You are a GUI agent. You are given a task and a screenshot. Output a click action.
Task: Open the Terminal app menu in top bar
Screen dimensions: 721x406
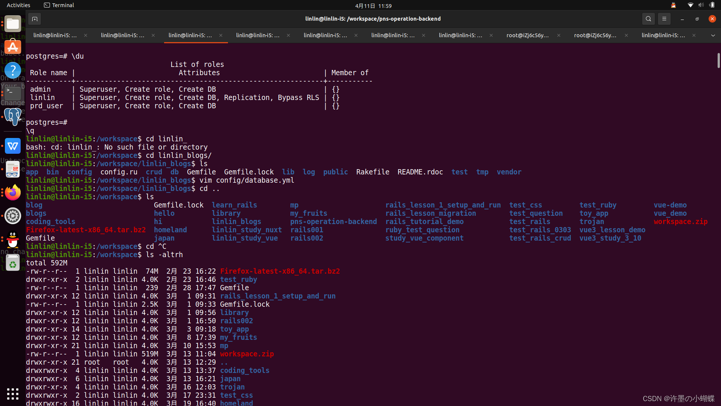pyautogui.click(x=59, y=5)
